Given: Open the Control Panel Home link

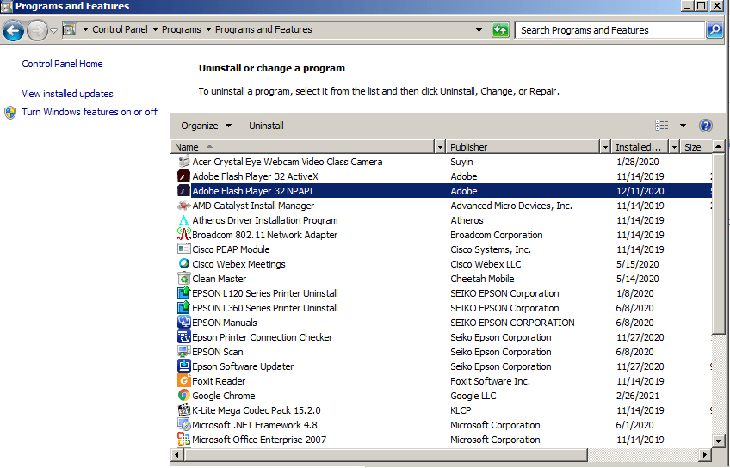Looking at the screenshot, I should [62, 64].
